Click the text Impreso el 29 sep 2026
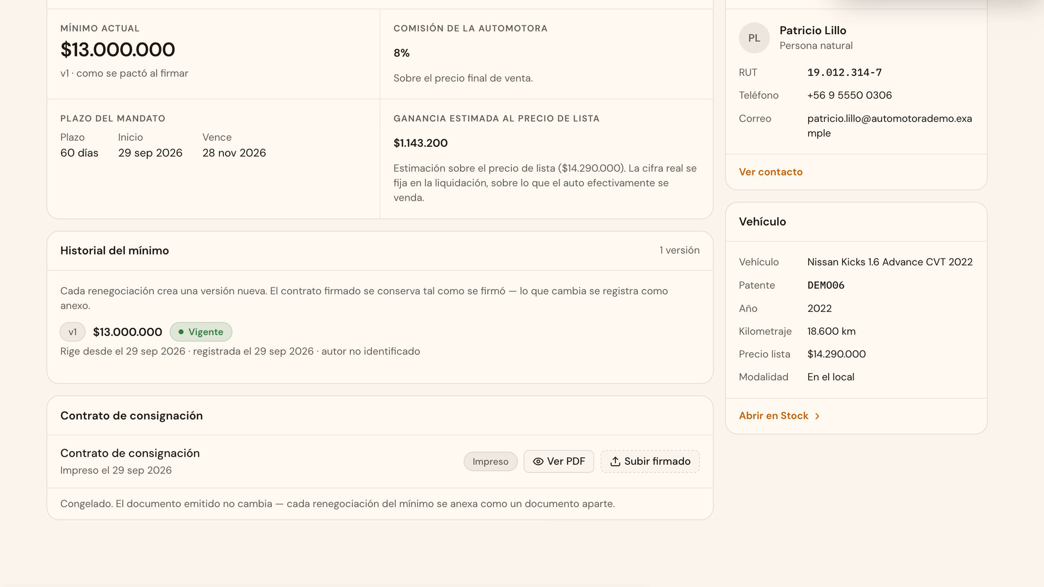This screenshot has height=587, width=1044. coord(116,471)
